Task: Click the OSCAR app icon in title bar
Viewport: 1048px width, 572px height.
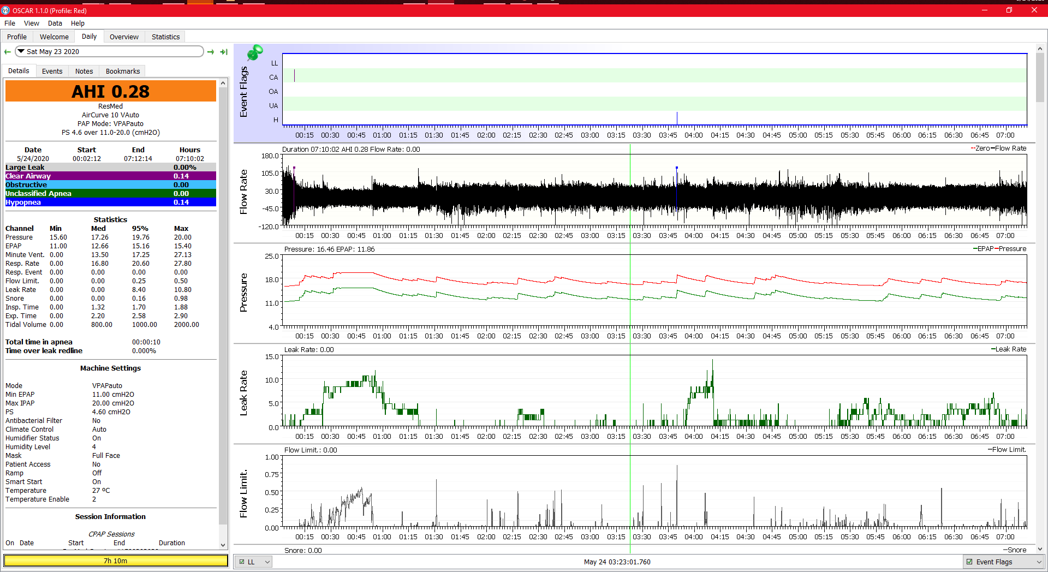Action: click(6, 10)
